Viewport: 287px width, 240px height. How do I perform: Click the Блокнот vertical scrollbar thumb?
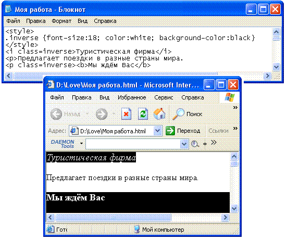coord(276,38)
